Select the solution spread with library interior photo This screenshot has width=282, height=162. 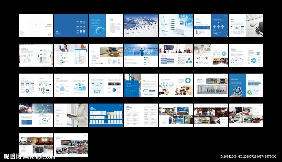click(106, 55)
